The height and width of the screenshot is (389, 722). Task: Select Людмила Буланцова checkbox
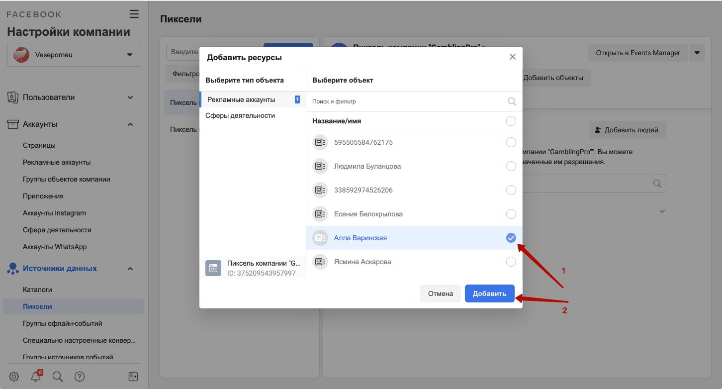[x=511, y=166]
